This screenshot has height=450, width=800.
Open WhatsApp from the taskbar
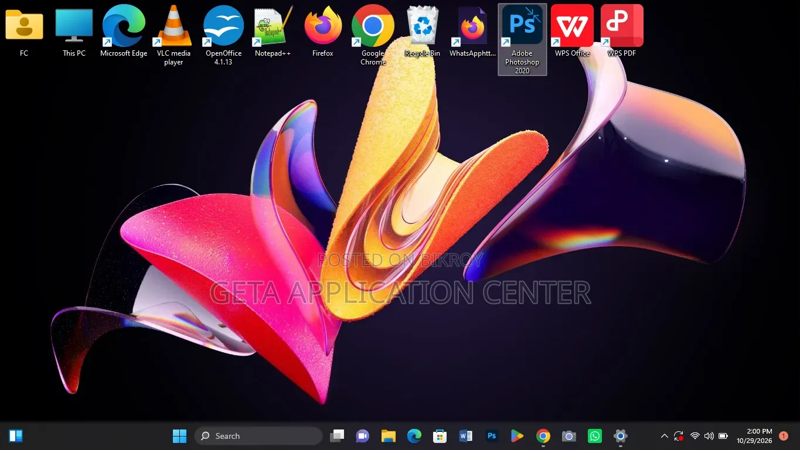[595, 436]
